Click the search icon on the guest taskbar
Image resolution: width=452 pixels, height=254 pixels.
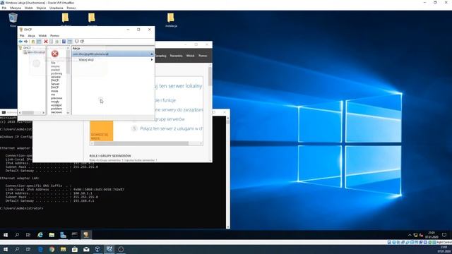pos(17,235)
